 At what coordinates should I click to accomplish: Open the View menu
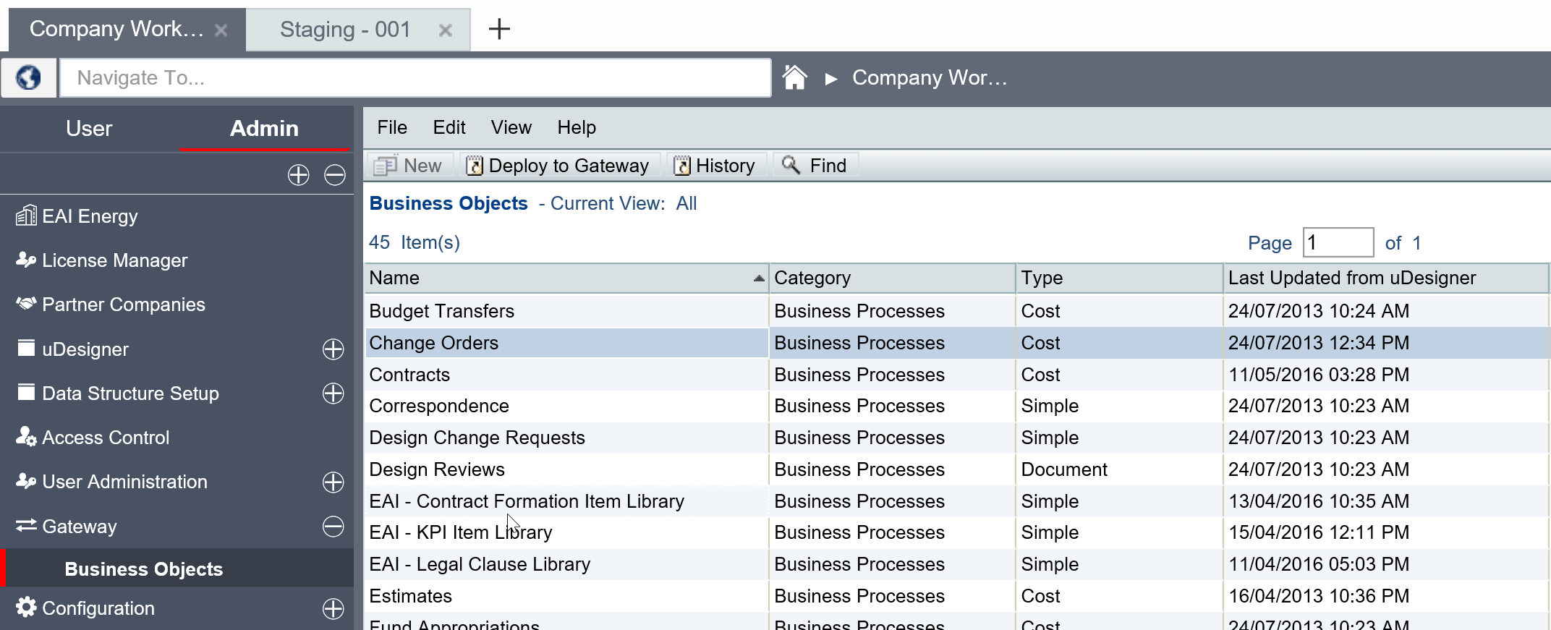pyautogui.click(x=511, y=127)
